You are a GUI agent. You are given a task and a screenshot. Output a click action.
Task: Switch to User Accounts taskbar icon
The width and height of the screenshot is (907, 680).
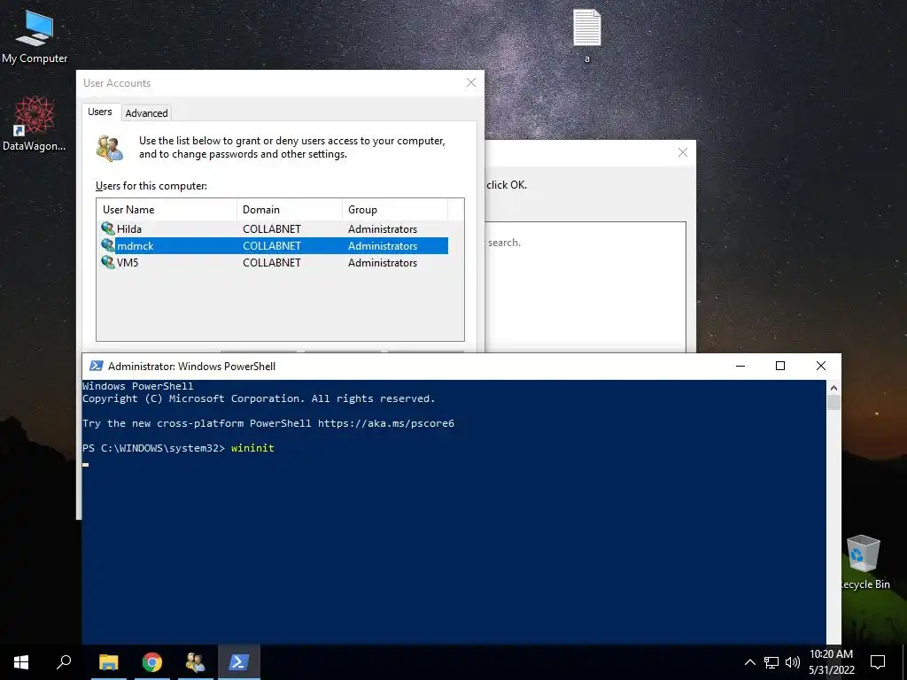point(196,662)
